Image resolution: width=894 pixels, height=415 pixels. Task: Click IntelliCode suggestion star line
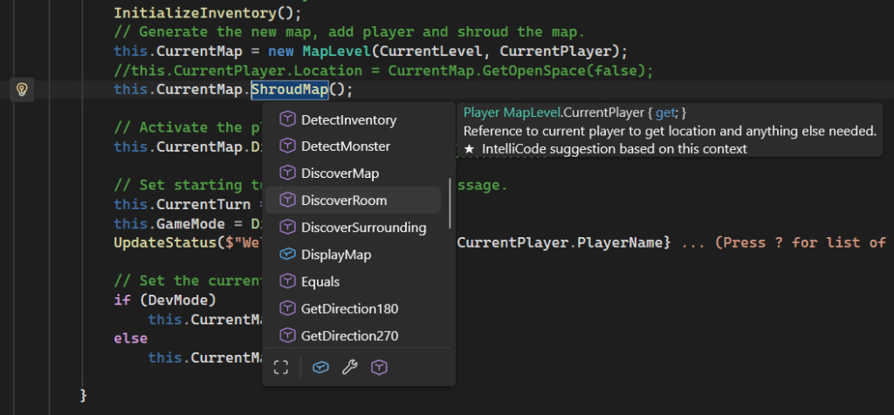(x=605, y=149)
